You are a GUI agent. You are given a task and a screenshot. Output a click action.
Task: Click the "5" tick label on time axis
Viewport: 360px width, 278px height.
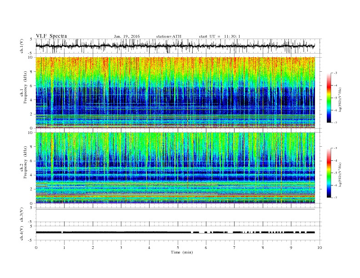point(178,248)
